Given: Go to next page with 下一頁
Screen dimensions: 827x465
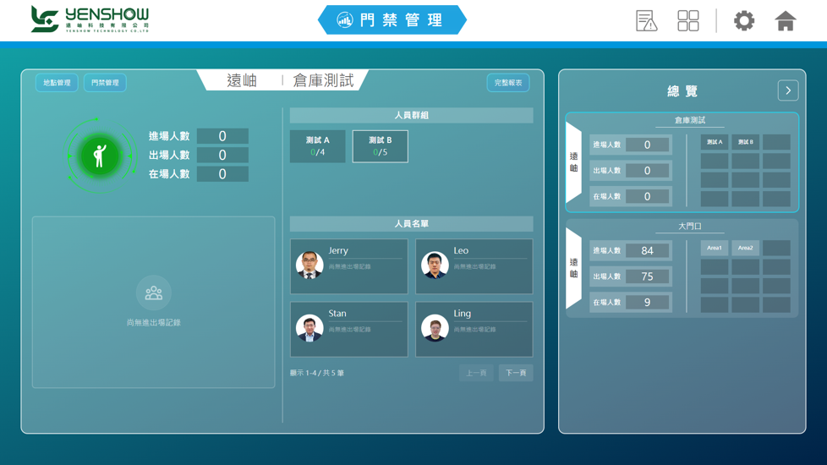Looking at the screenshot, I should [x=516, y=373].
